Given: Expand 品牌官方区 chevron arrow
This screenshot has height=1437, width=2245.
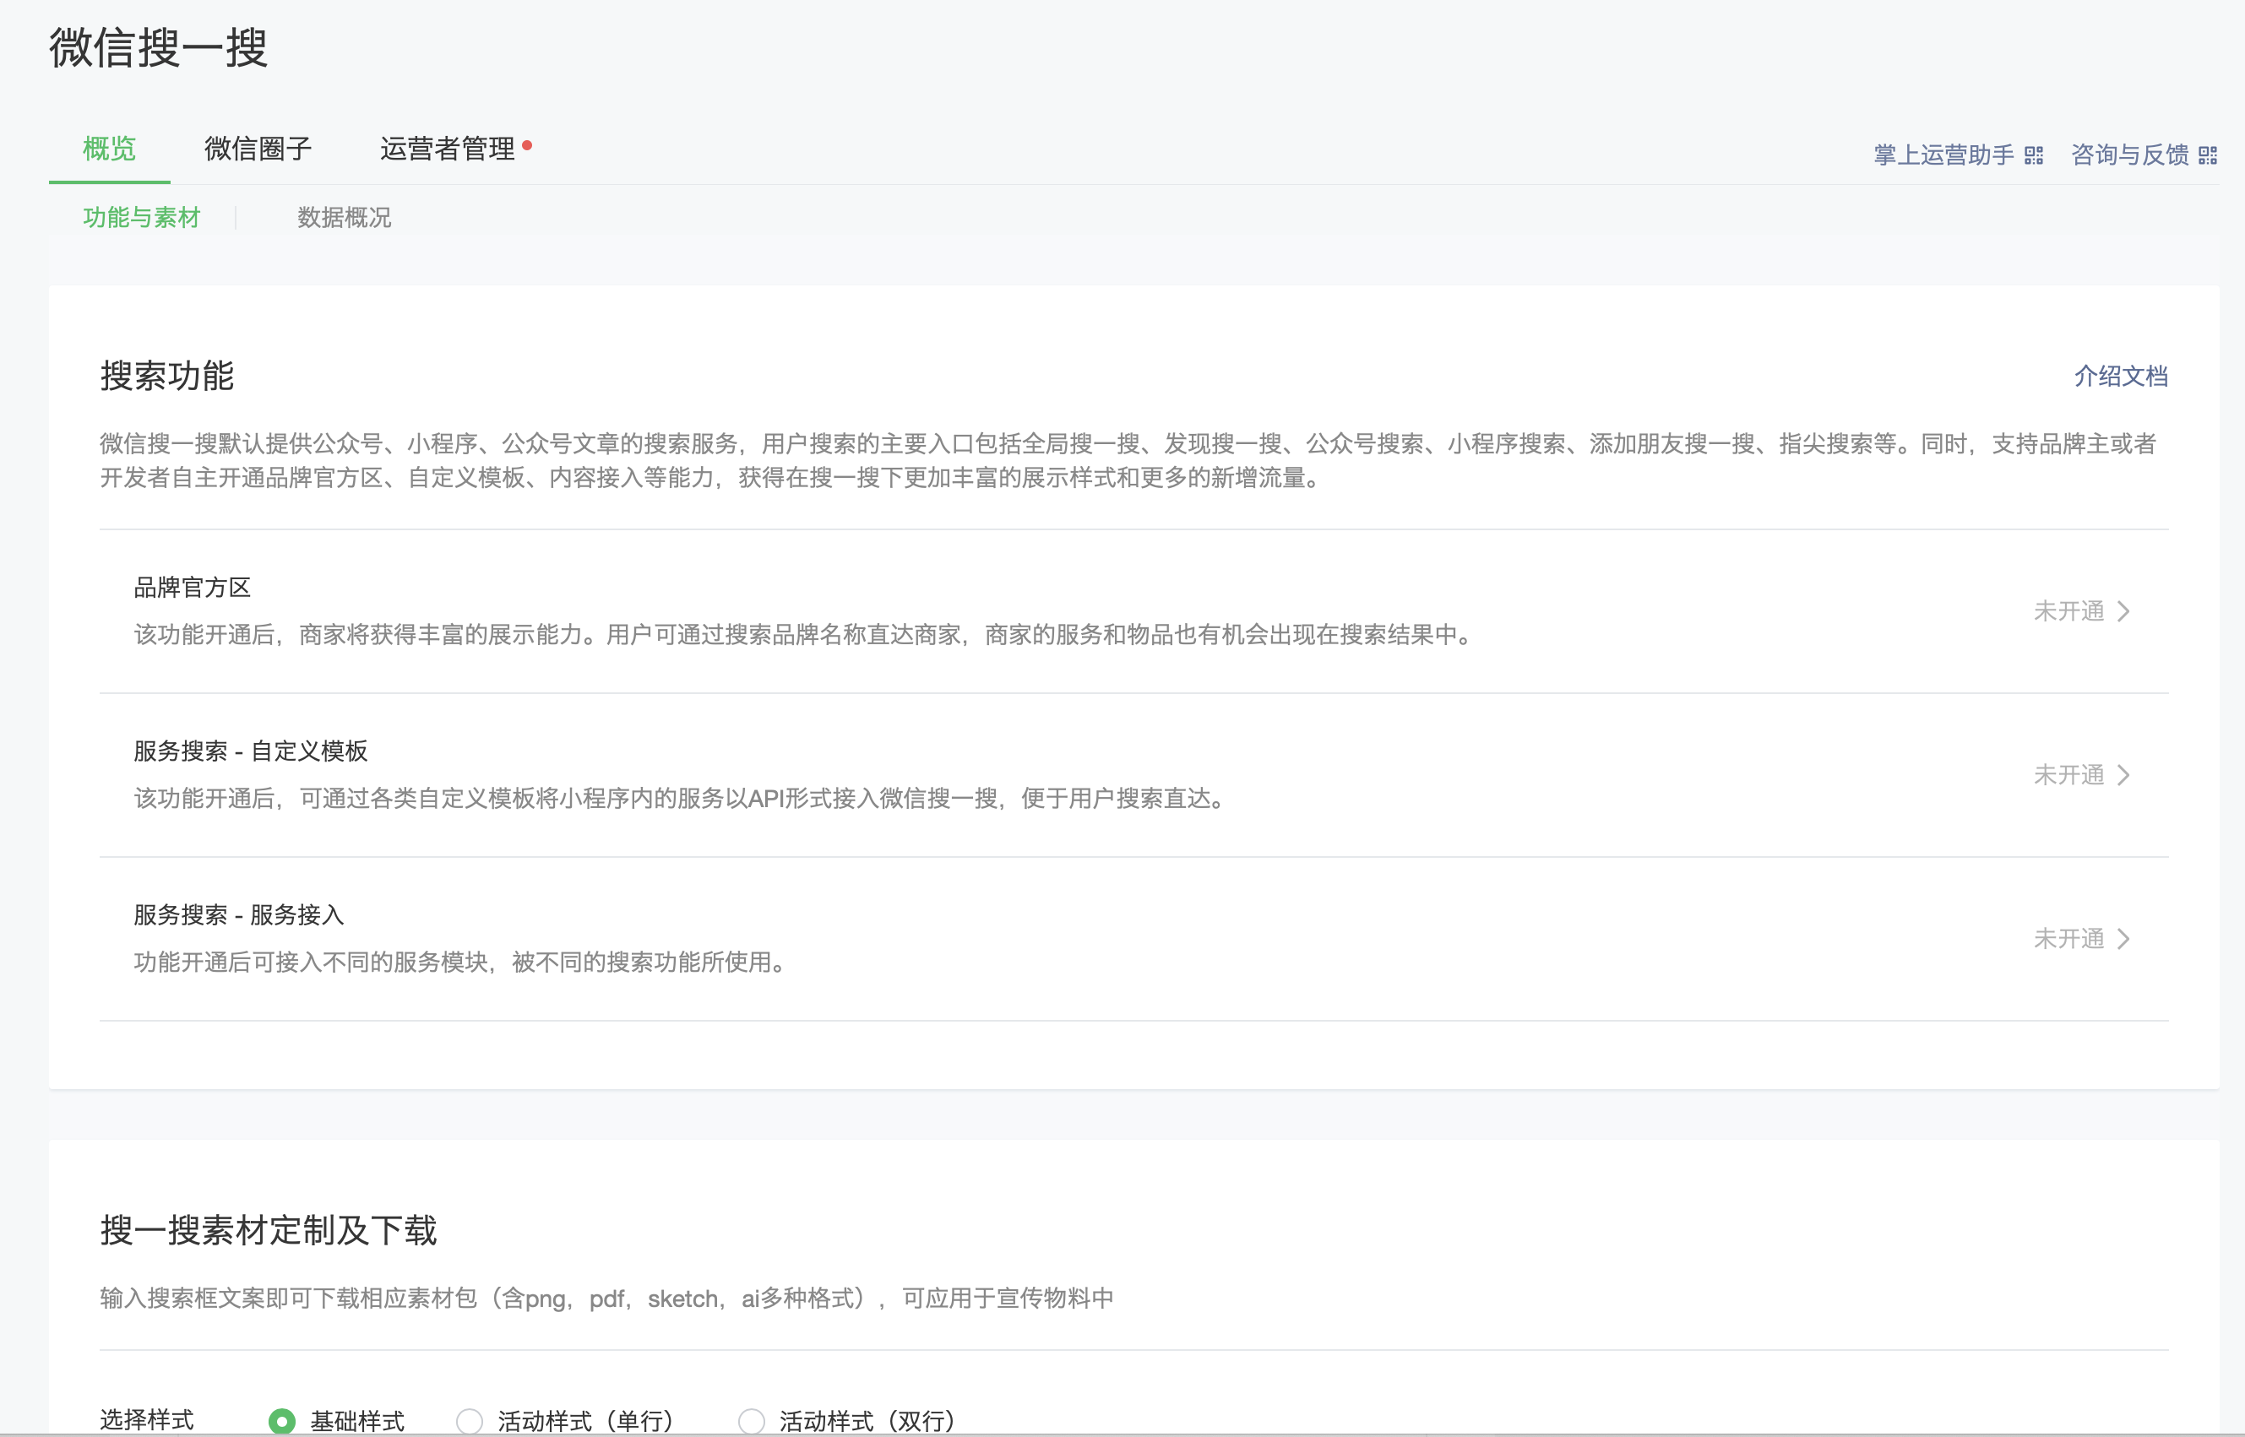Looking at the screenshot, I should tap(2123, 611).
